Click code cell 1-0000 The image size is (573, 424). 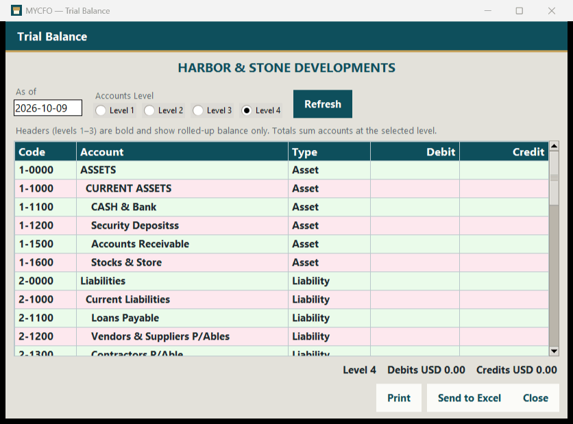pos(46,170)
